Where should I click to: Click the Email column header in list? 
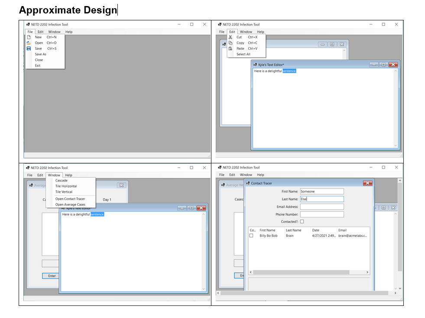coord(342,230)
